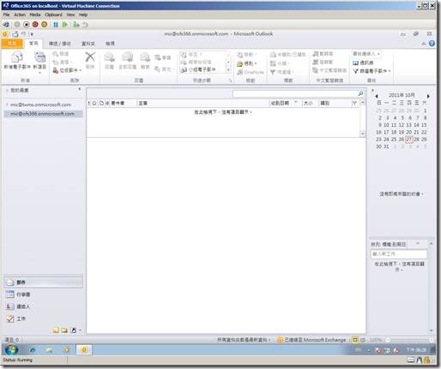The width and height of the screenshot is (441, 369).
Task: Click the Reply icon in ribbon
Action: click(109, 57)
